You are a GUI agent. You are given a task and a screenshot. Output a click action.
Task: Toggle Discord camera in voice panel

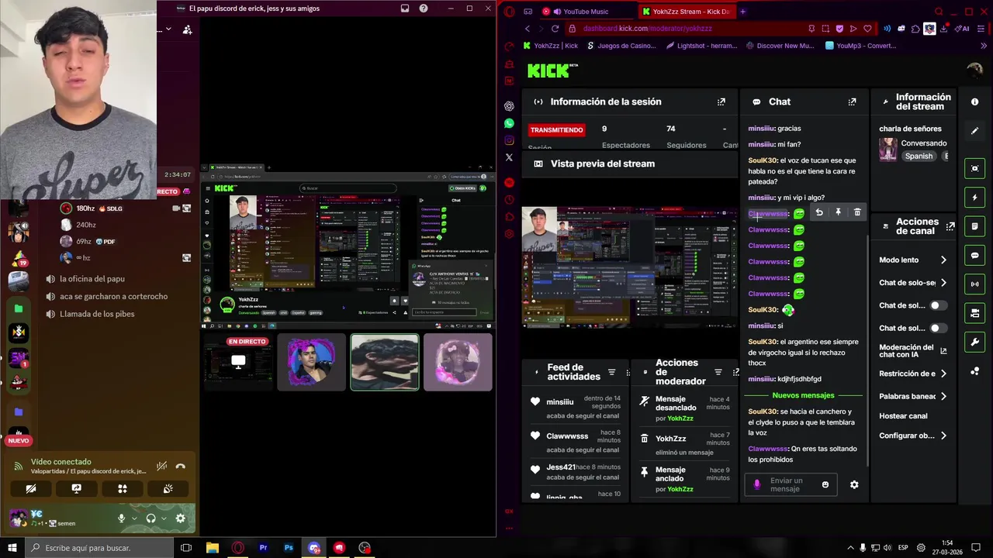tap(31, 489)
